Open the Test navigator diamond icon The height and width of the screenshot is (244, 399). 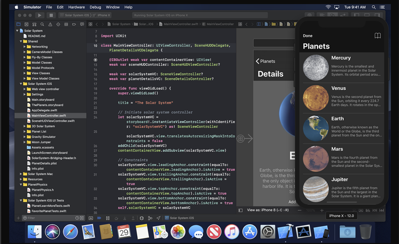point(58,24)
